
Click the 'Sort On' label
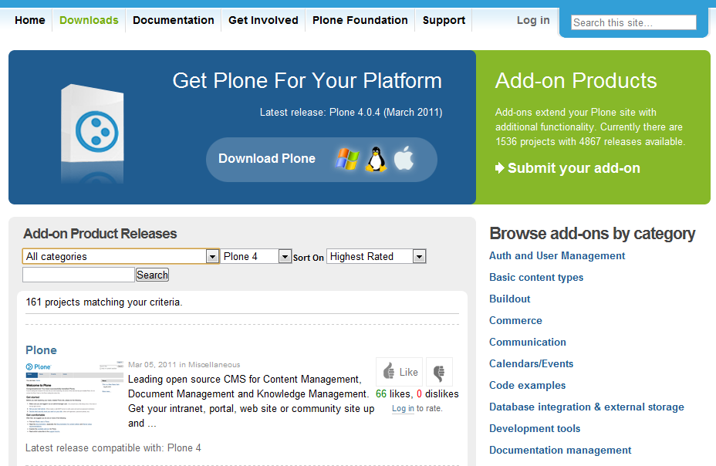(x=308, y=258)
